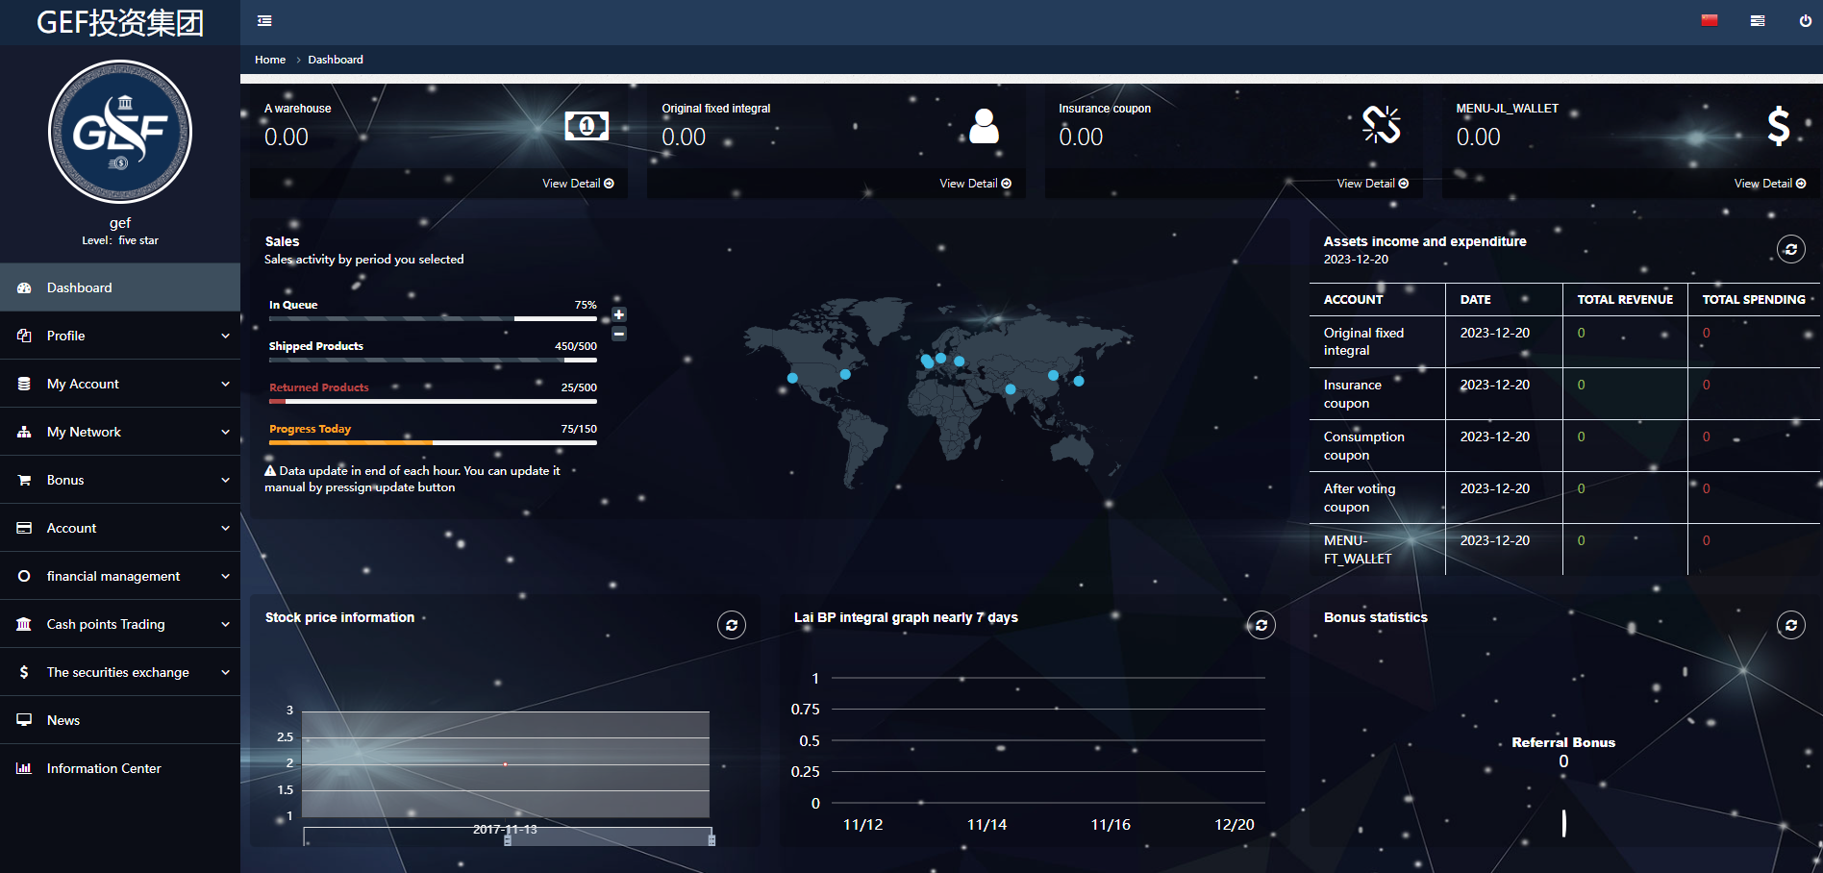Click the Dashboard palette icon in sidebar
Screen dimensions: 1823x873
tap(24, 287)
